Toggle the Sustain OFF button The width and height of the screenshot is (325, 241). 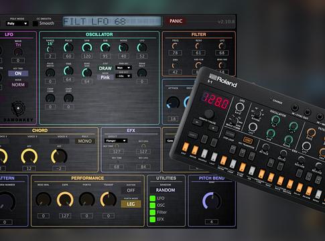point(131,190)
